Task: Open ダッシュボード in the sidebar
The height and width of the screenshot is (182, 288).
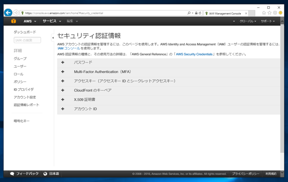Action: (x=25, y=32)
